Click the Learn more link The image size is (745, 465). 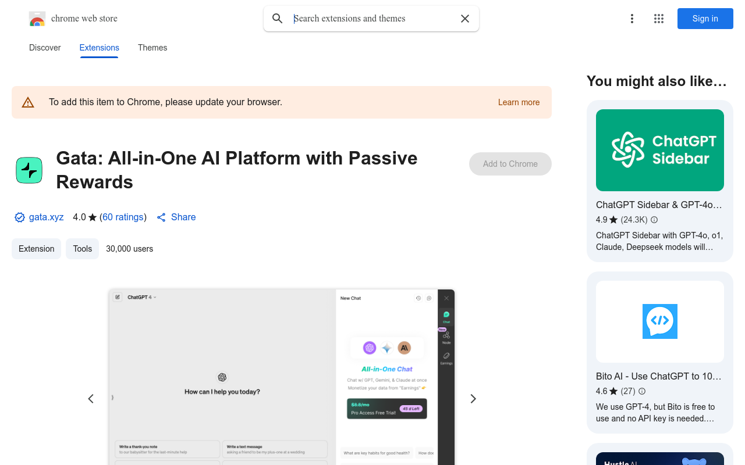tap(519, 102)
